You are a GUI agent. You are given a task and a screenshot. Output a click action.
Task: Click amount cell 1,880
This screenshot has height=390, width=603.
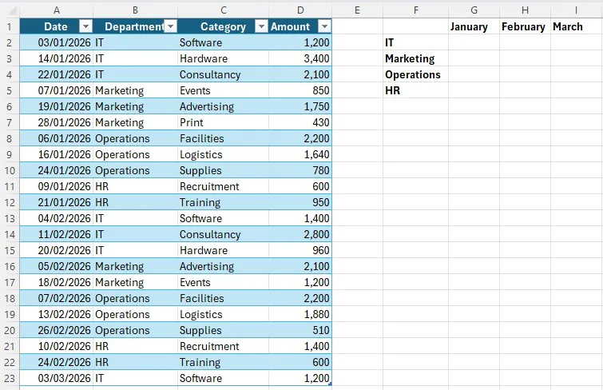pyautogui.click(x=300, y=314)
